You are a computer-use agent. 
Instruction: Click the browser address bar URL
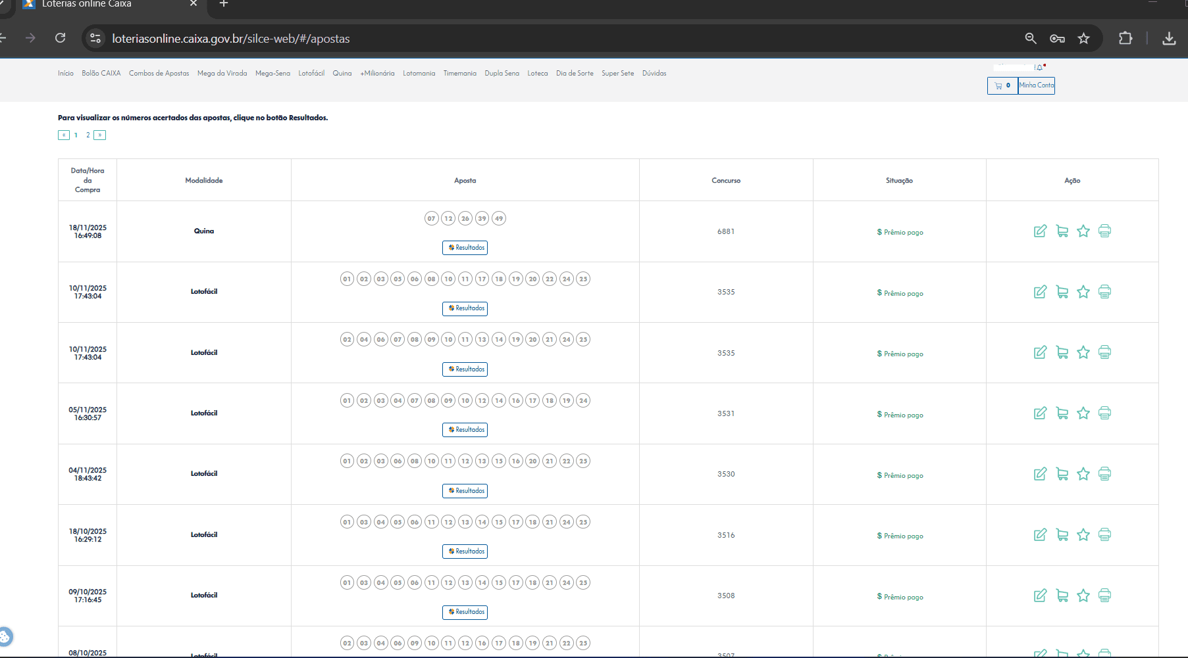[x=230, y=39]
